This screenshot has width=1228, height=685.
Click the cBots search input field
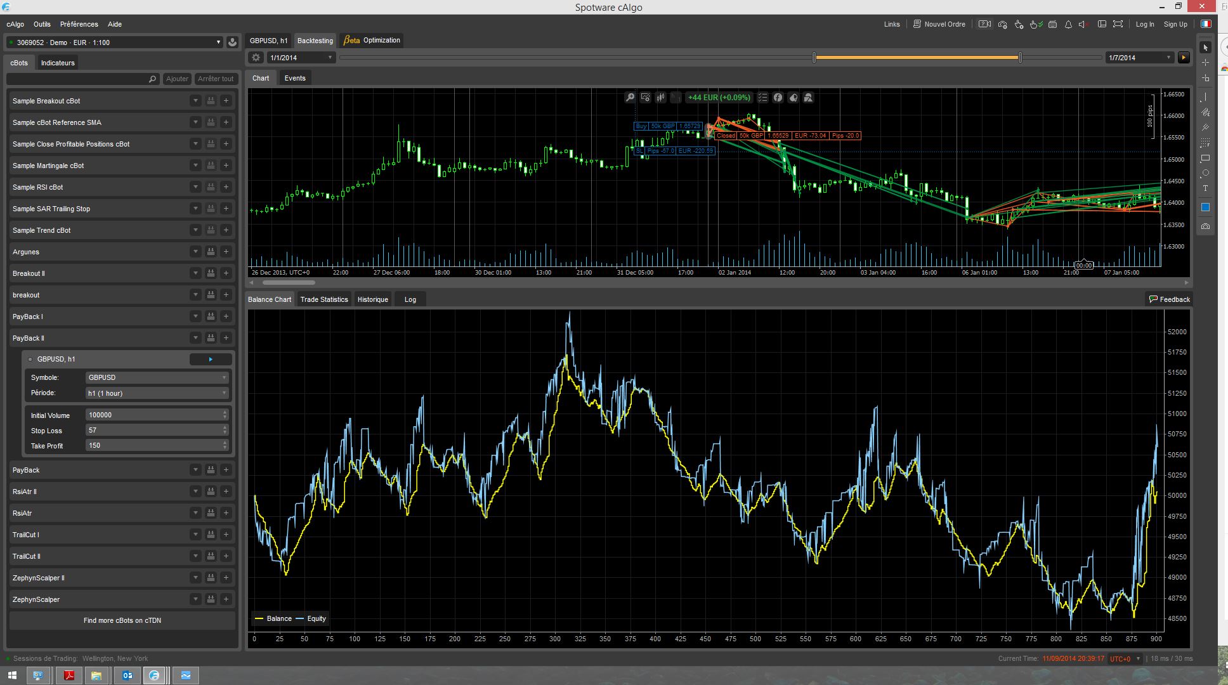(x=82, y=79)
